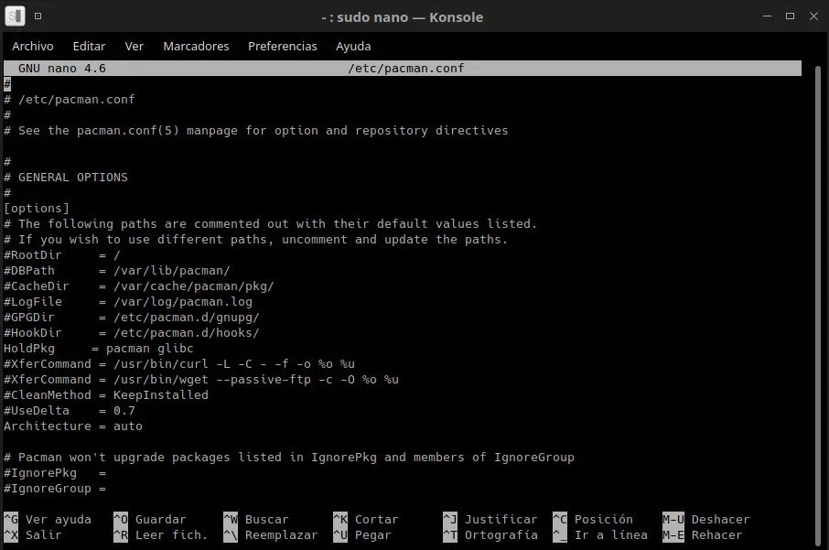Click the ^O Guardar shortcut
This screenshot has width=829, height=550.
[150, 519]
